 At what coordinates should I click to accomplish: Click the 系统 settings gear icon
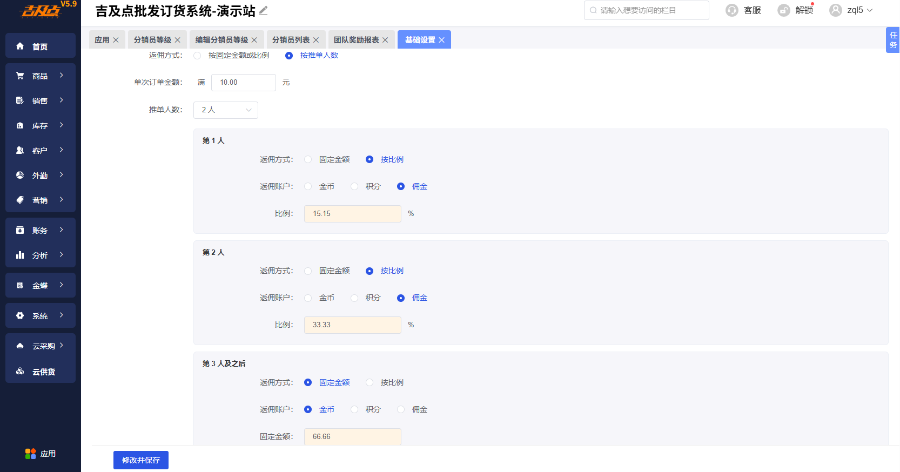coord(20,315)
